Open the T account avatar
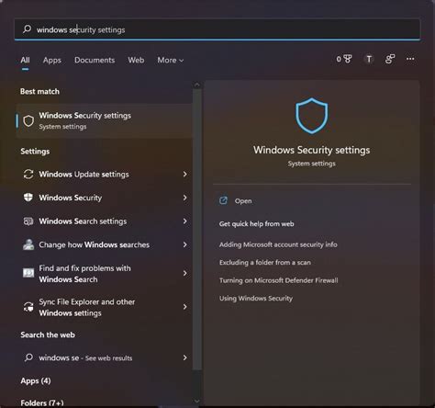This screenshot has width=435, height=408. click(369, 59)
